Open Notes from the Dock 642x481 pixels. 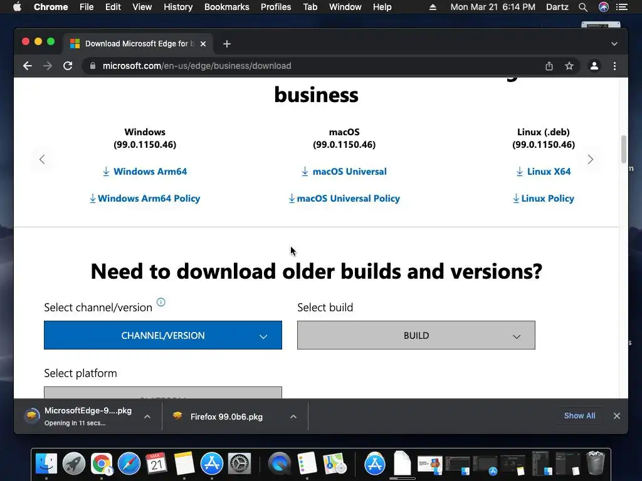[184, 463]
